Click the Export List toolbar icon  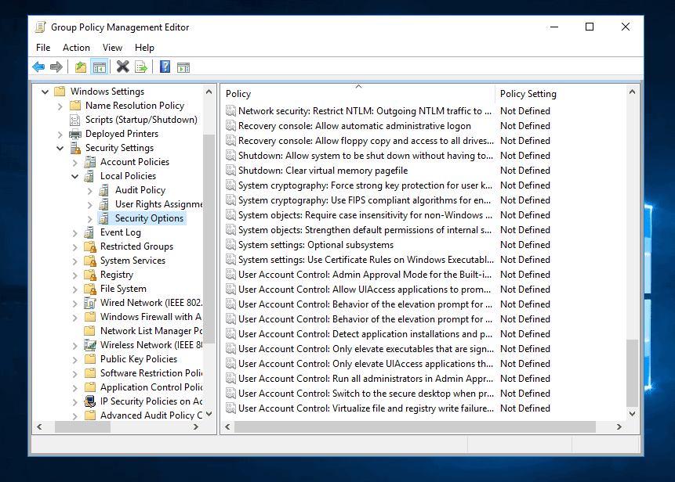pyautogui.click(x=141, y=67)
